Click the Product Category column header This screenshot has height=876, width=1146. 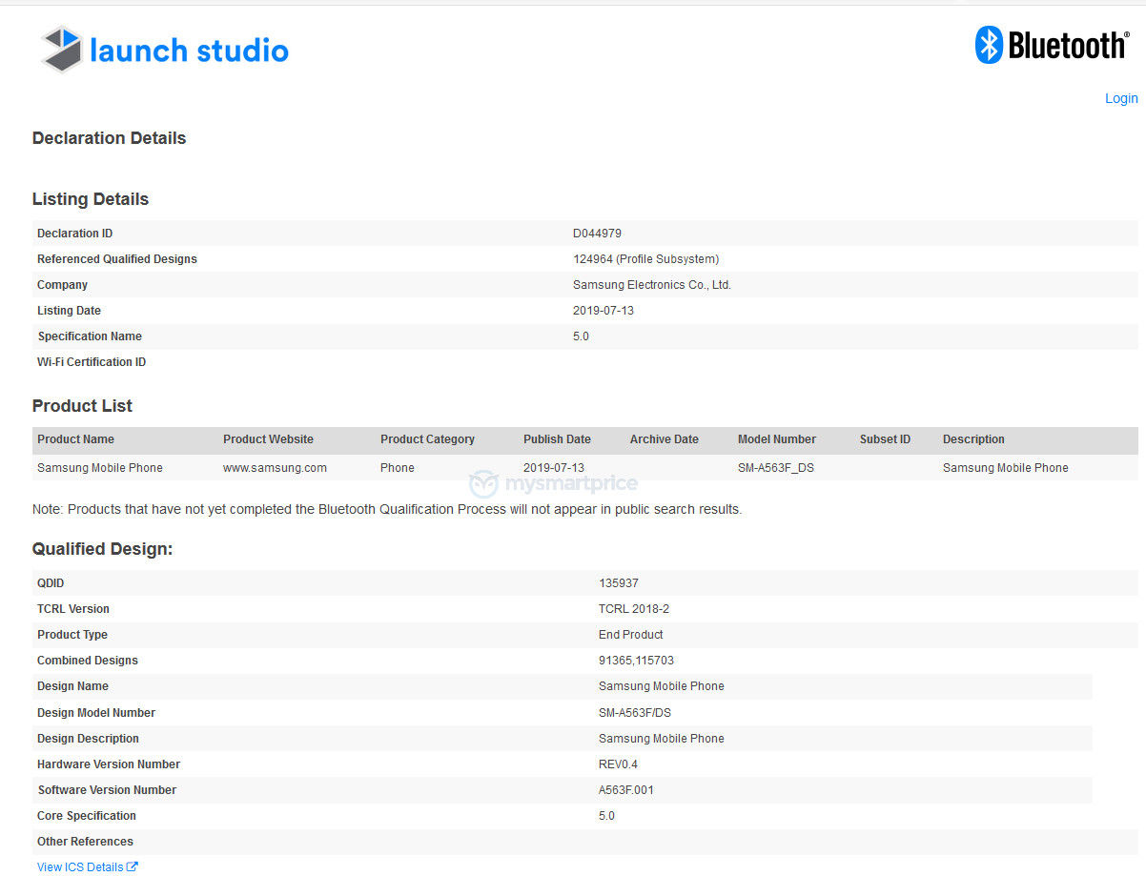click(x=427, y=439)
